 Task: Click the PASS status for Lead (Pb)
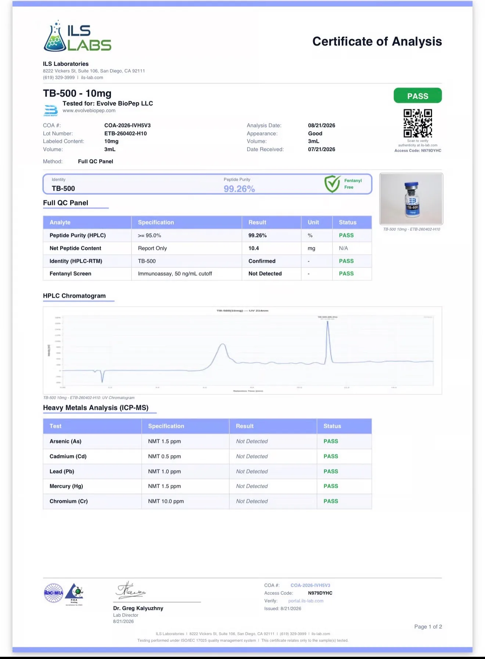coord(331,472)
